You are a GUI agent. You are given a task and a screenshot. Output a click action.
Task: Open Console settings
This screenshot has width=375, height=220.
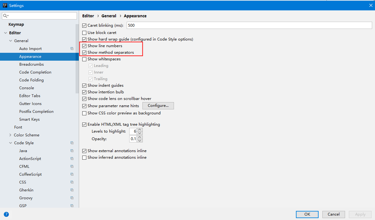[x=26, y=88]
